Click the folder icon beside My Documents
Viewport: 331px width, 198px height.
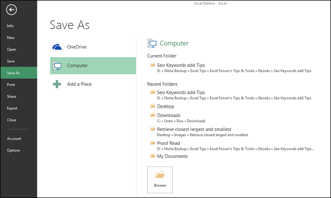(153, 156)
